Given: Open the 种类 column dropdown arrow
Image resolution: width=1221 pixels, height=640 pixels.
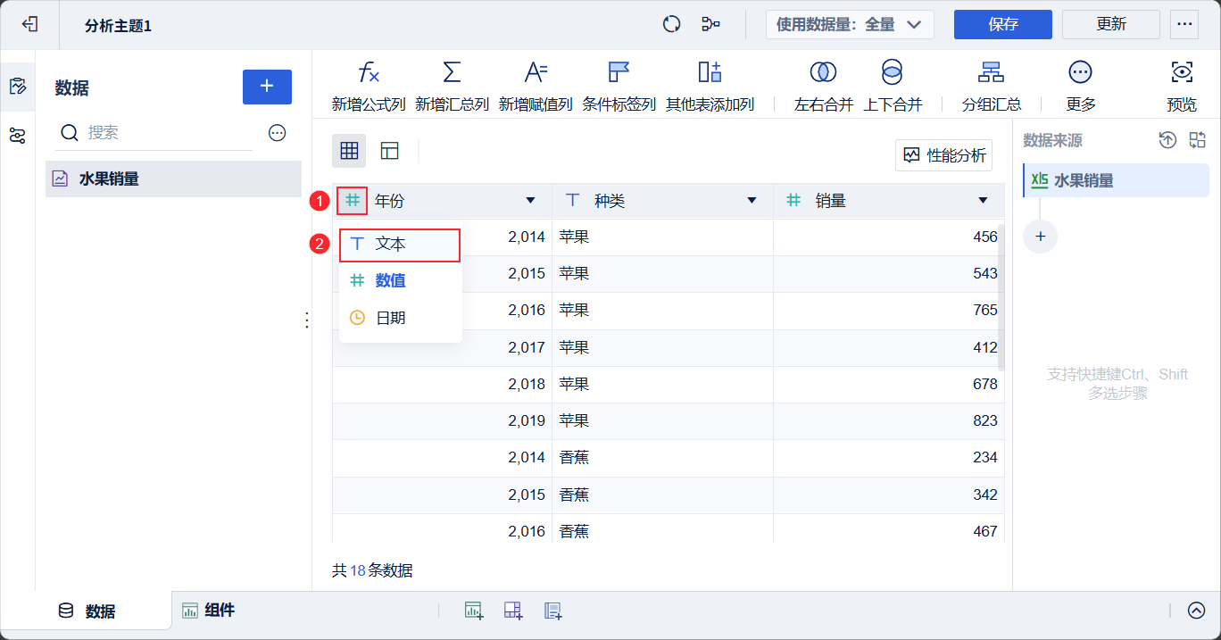Looking at the screenshot, I should tap(752, 201).
